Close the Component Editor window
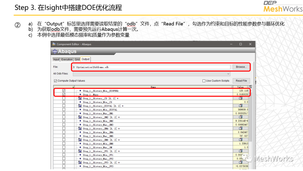The image size is (303, 171). tap(250, 44)
